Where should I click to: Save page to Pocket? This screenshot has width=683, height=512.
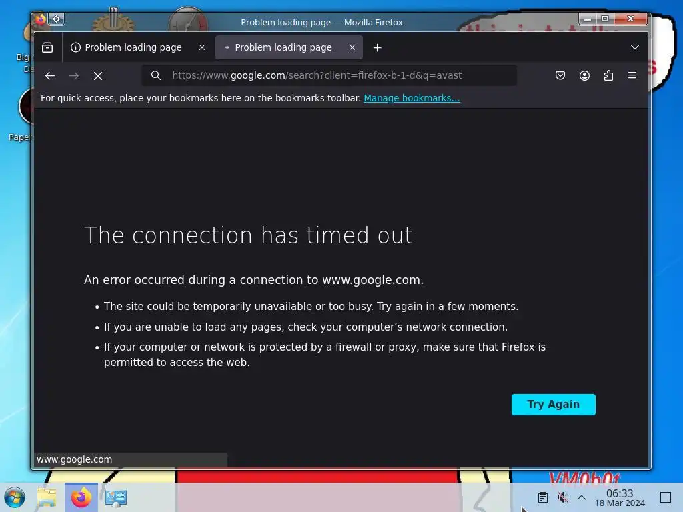coord(560,75)
